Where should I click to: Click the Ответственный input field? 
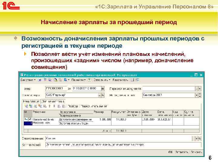[119, 139]
